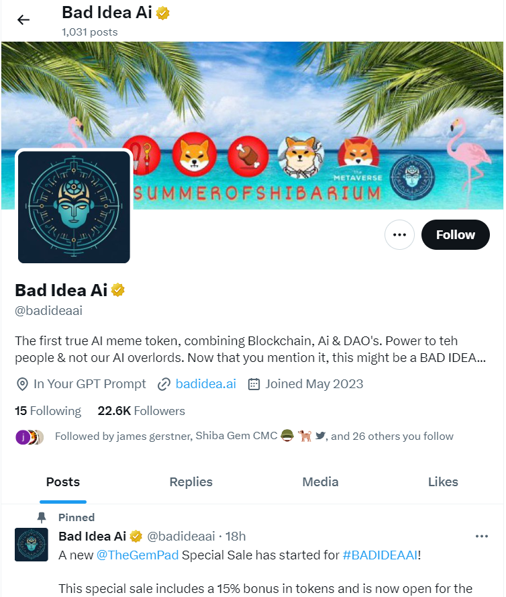Go back using the left arrow
Viewport: 506px width, 597px height.
coord(23,19)
